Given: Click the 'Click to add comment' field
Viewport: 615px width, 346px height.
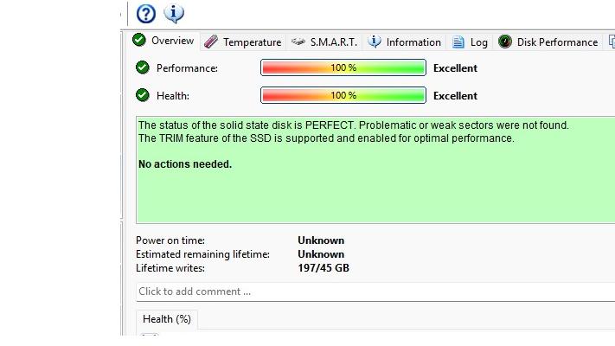Looking at the screenshot, I should click(375, 292).
